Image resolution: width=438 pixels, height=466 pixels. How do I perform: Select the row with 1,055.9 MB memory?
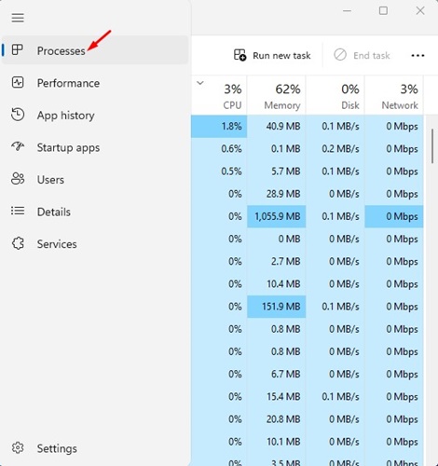tap(307, 216)
